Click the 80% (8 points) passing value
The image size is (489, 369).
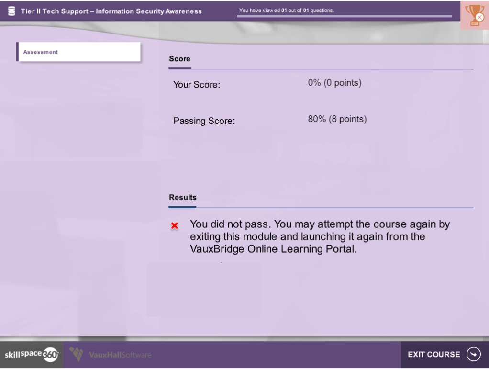coord(337,119)
